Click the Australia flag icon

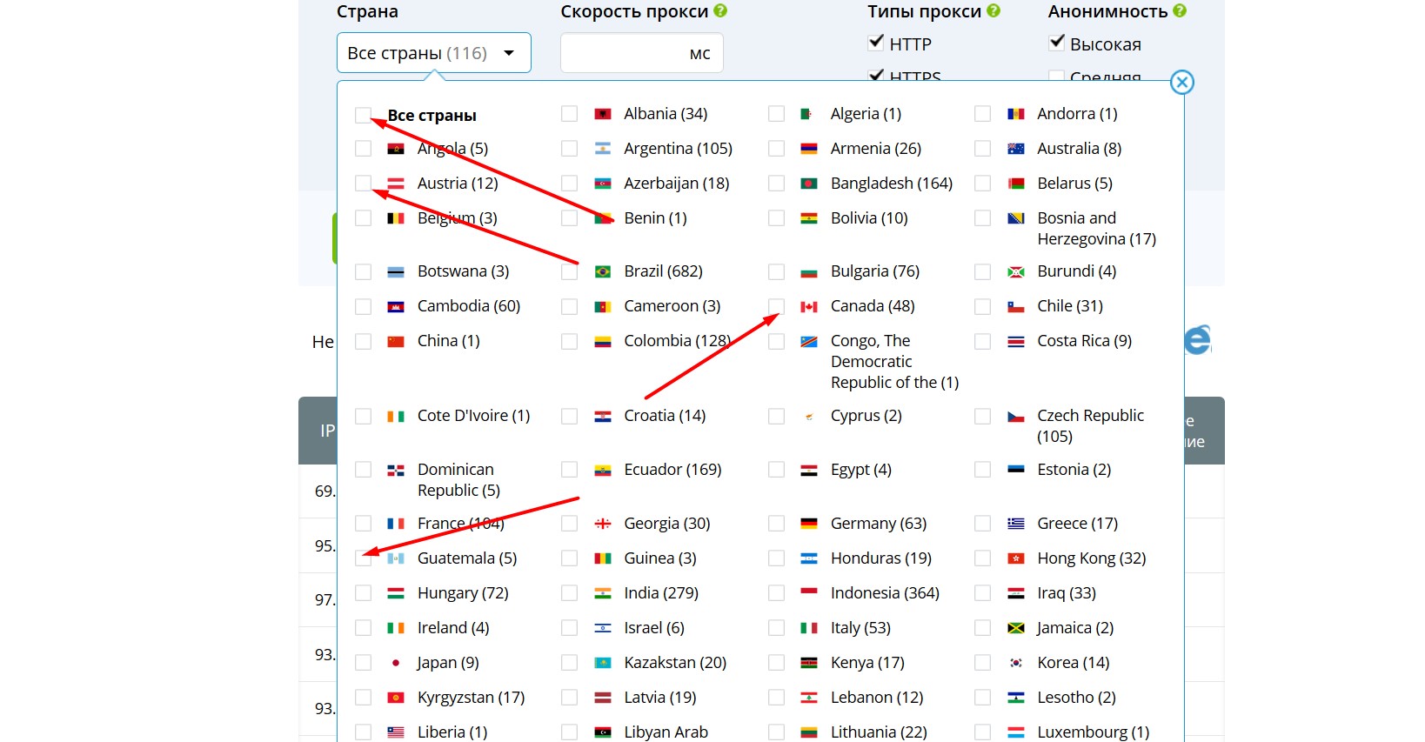[1016, 149]
